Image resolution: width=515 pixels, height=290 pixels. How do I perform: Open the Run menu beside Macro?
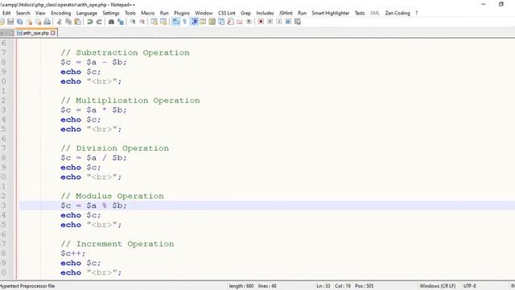[x=164, y=13]
